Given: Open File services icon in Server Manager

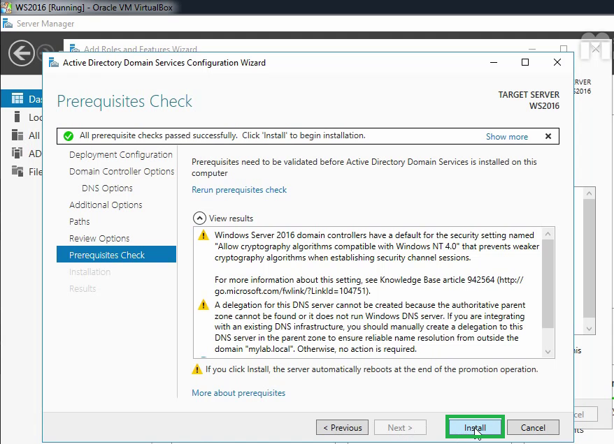Looking at the screenshot, I should (x=17, y=171).
